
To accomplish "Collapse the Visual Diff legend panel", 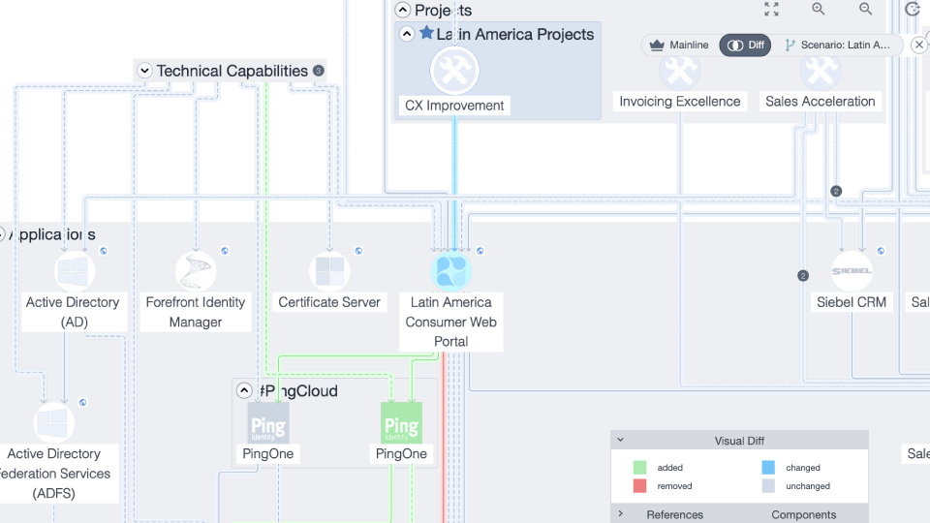I will coord(620,440).
